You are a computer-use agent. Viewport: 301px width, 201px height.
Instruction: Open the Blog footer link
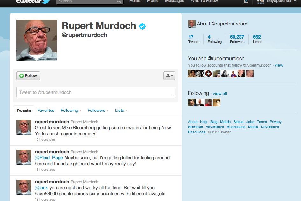click(213, 122)
